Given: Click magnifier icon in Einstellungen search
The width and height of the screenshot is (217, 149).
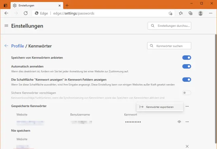Looking at the screenshot, I should 153,26.
